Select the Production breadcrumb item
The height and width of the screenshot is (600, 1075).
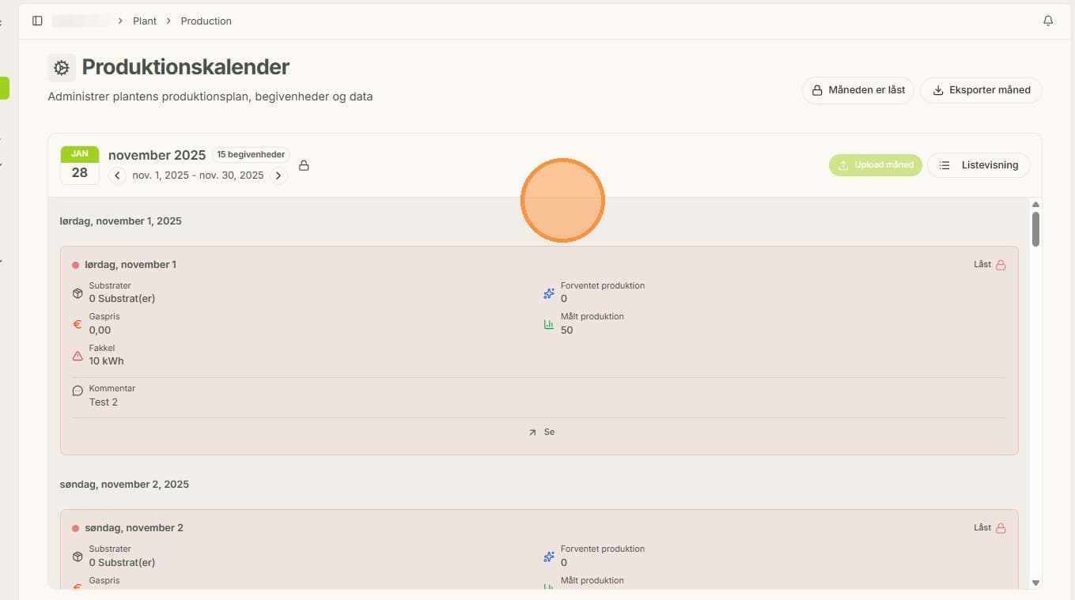[x=206, y=21]
